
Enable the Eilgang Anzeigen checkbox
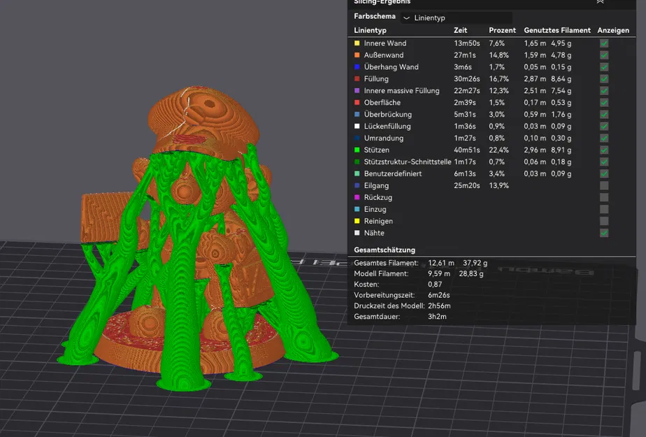pyautogui.click(x=603, y=185)
